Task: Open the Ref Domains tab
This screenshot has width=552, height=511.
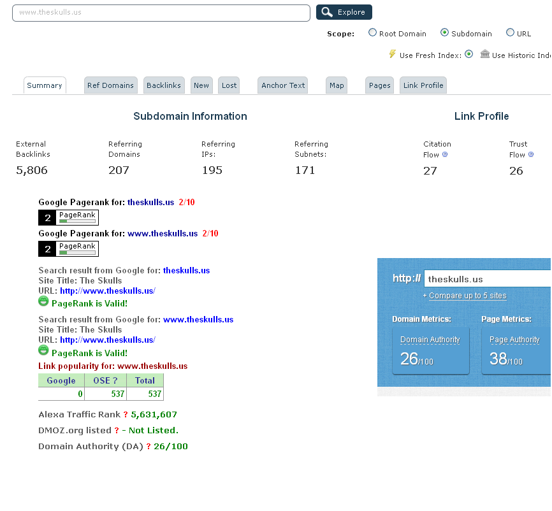Action: pos(110,85)
